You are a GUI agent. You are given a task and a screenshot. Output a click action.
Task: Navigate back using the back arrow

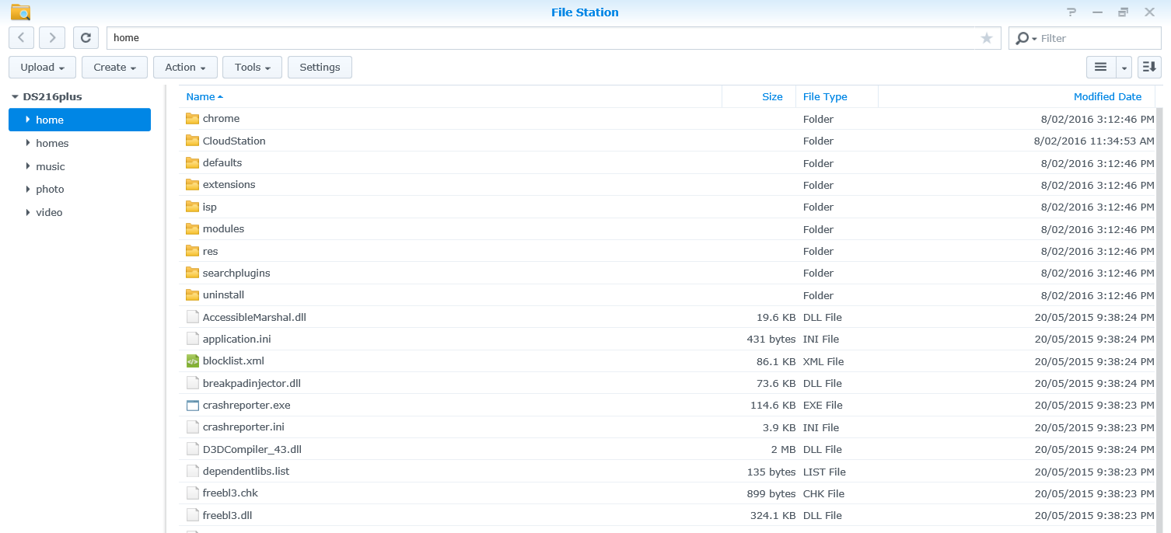[21, 37]
